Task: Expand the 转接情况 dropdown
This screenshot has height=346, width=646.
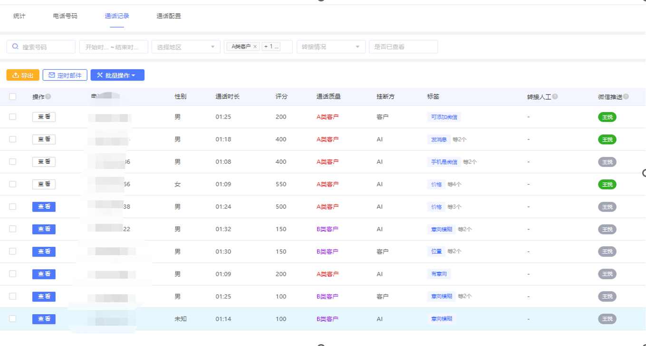Action: tap(330, 47)
